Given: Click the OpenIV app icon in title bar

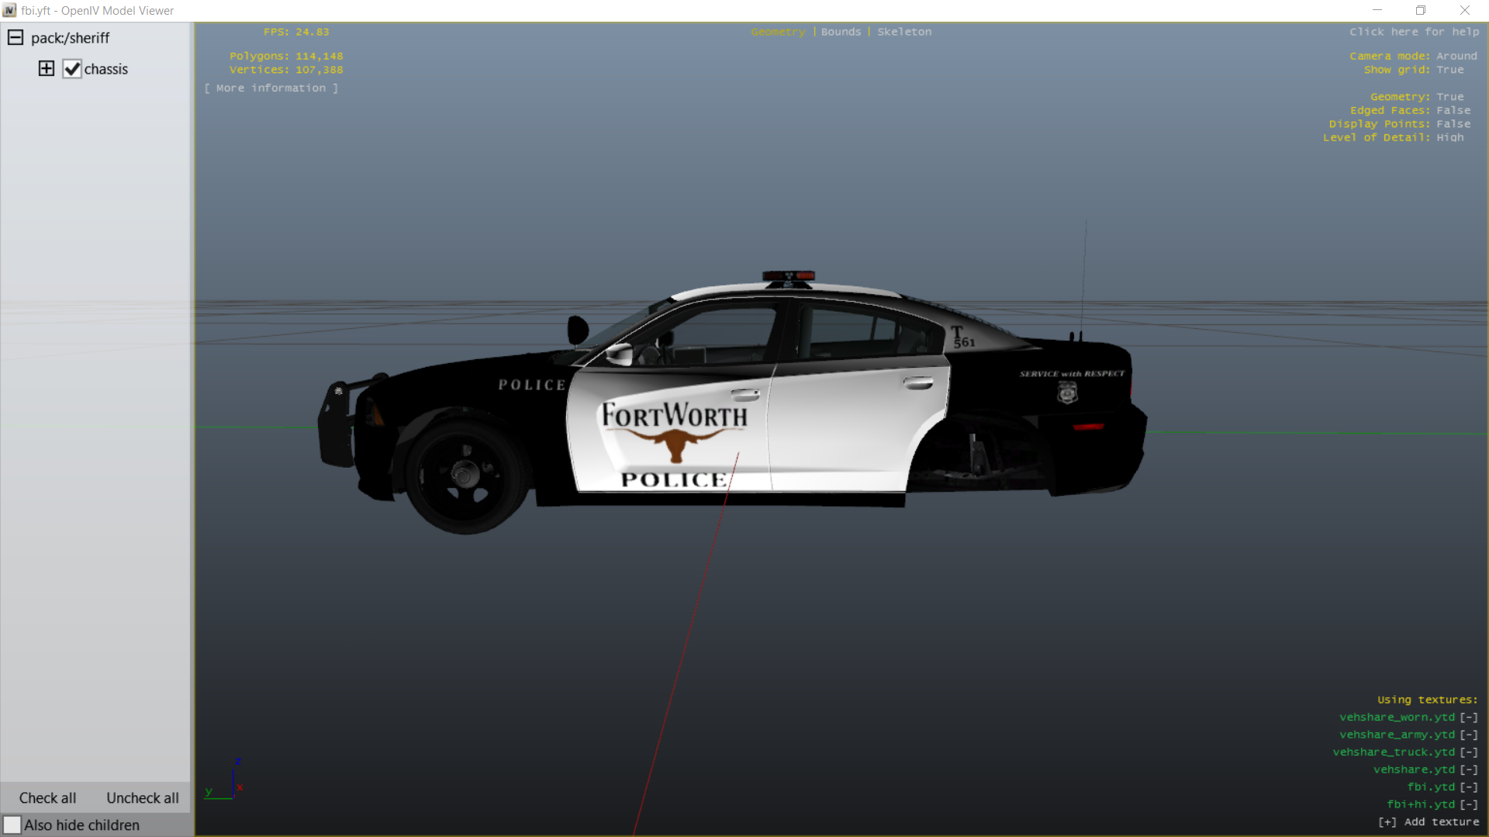Looking at the screenshot, I should [x=9, y=10].
